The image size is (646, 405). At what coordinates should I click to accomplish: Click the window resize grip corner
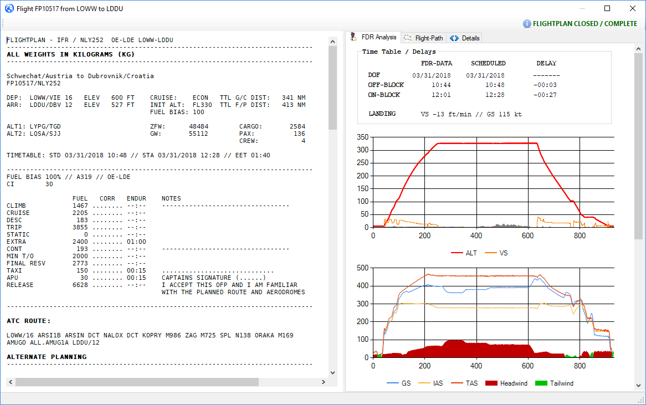[x=641, y=400]
